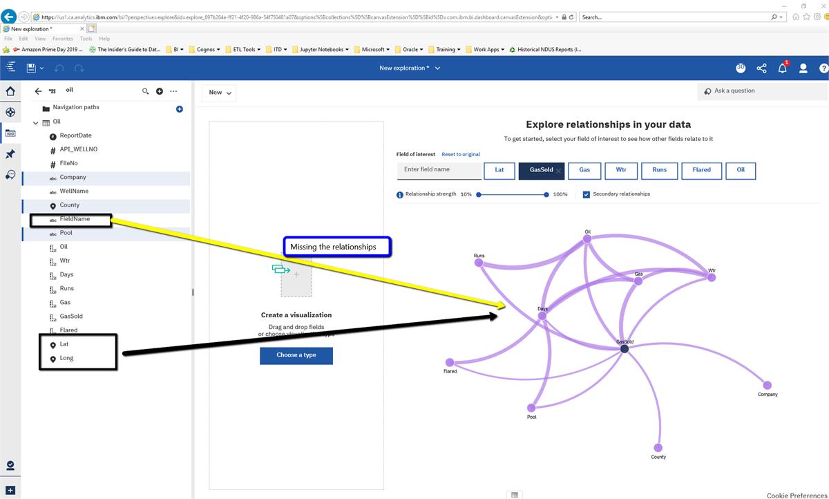This screenshot has width=829, height=499.
Task: Open Historical NDUS Reports bookmark
Action: [x=544, y=50]
